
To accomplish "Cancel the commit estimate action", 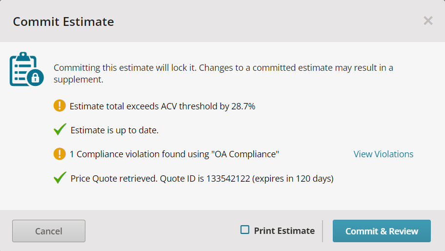I will coord(49,231).
